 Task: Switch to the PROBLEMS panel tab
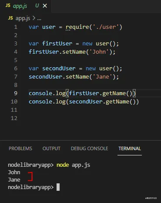click(x=20, y=148)
